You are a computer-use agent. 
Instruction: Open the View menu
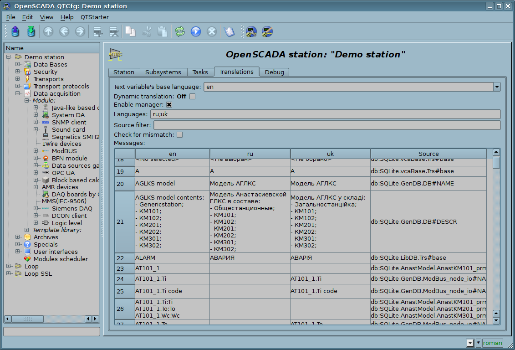pos(46,17)
